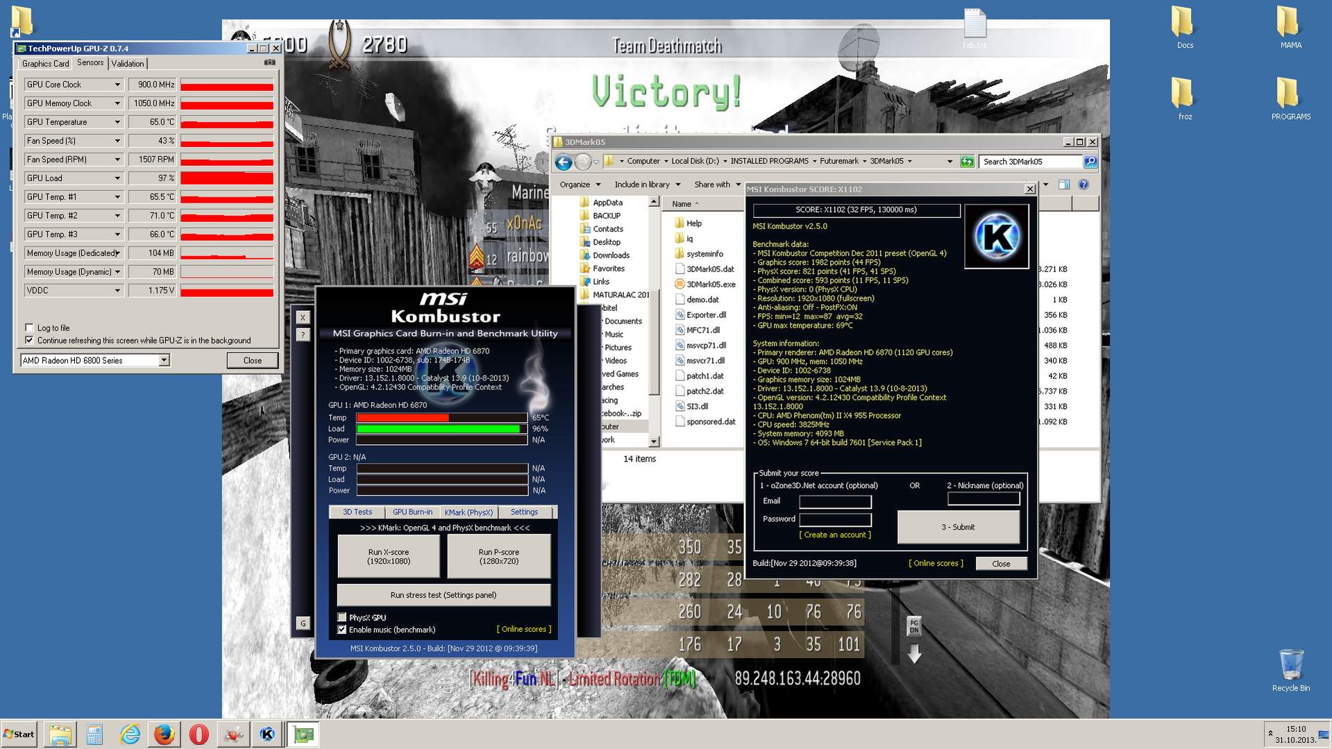
Task: Click 3 - Submit score button
Action: 958,528
